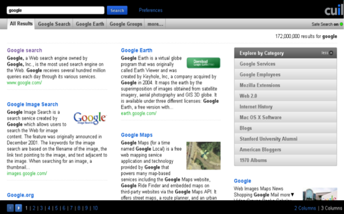The image size is (344, 214).
Task: Click the green Google Earth Download button
Action: [x=203, y=63]
